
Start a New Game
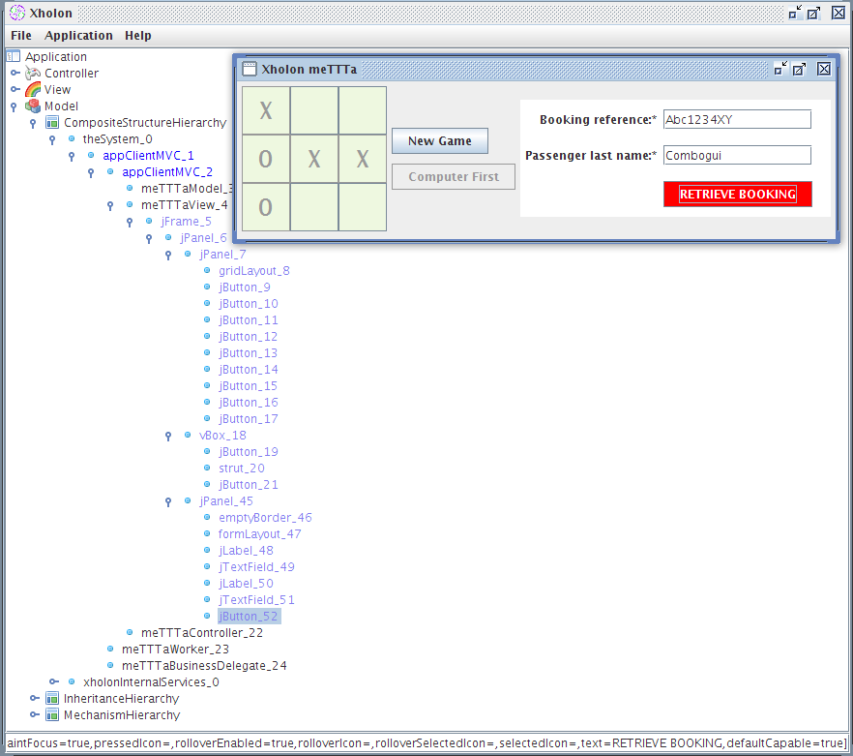click(x=439, y=141)
